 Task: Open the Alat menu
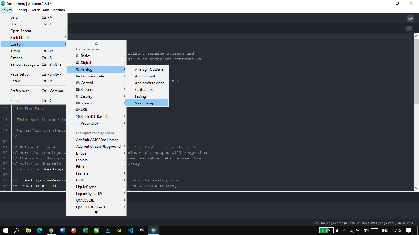click(46, 10)
